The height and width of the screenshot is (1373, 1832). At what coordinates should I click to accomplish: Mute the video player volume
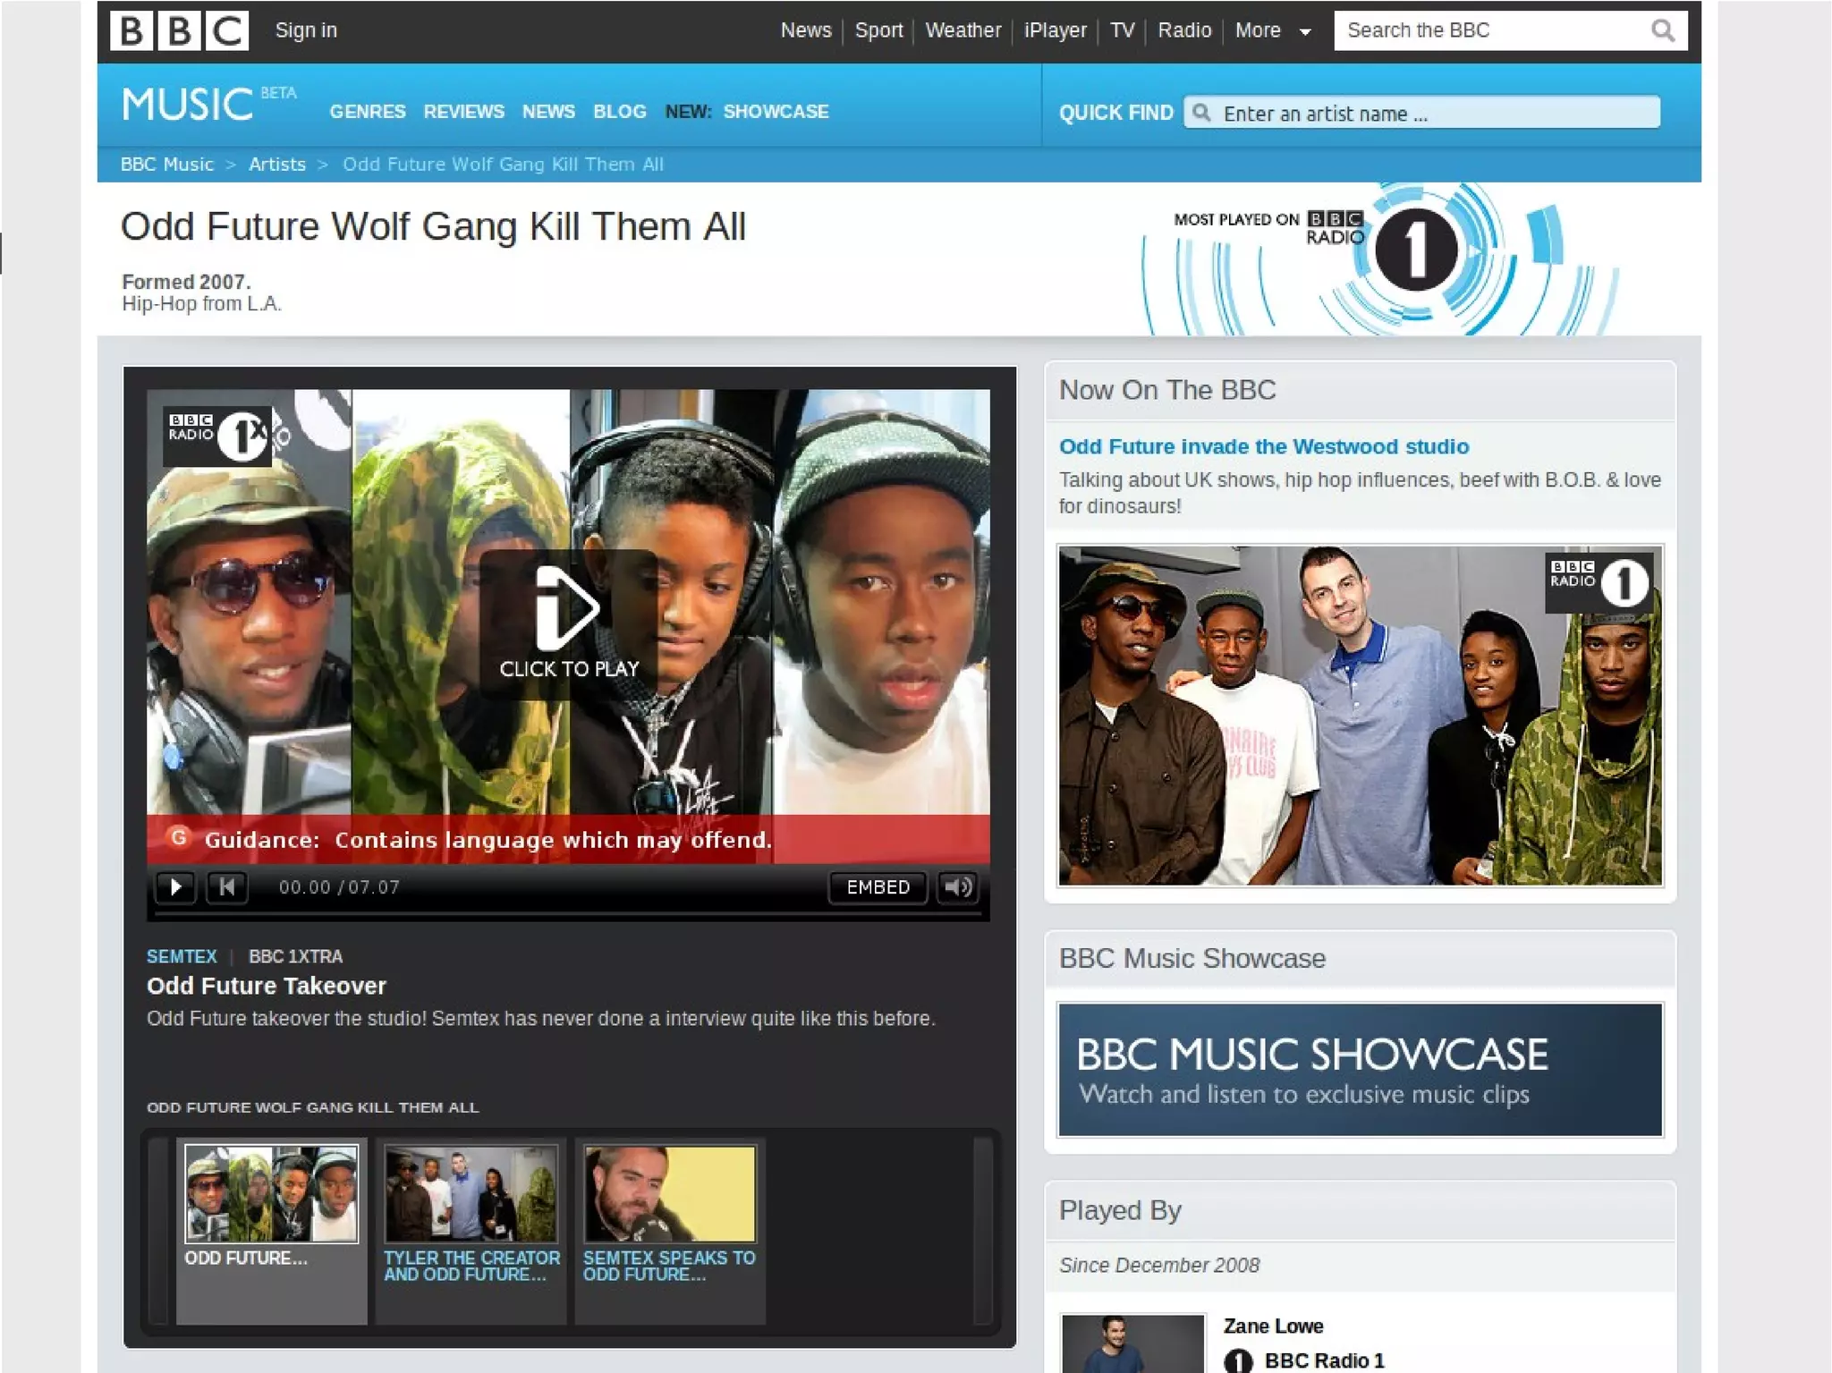[958, 886]
